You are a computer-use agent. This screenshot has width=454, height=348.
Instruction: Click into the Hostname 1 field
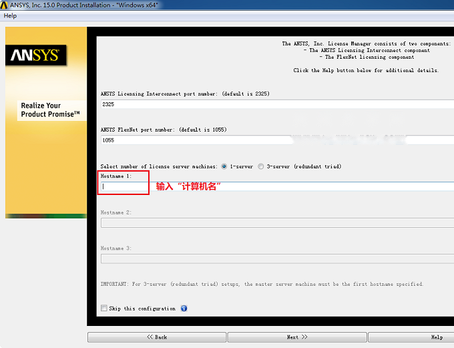click(277, 186)
